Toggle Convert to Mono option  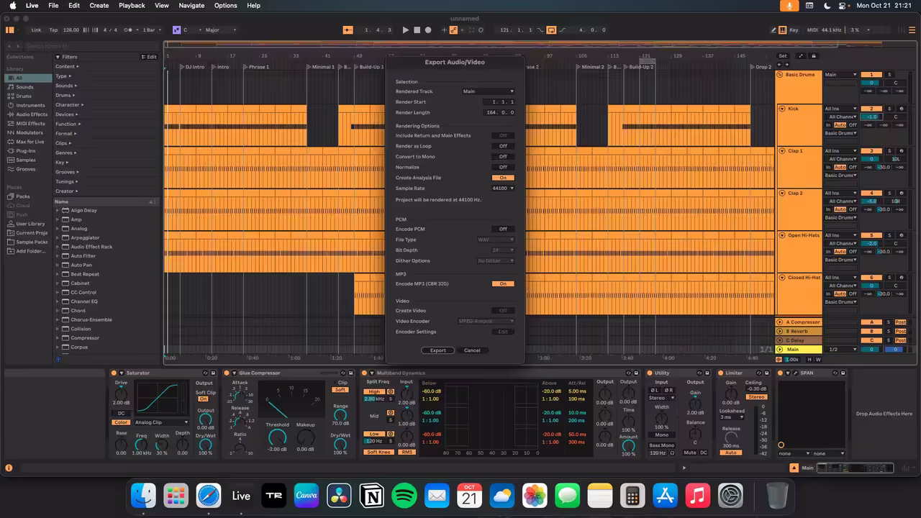[x=503, y=157]
